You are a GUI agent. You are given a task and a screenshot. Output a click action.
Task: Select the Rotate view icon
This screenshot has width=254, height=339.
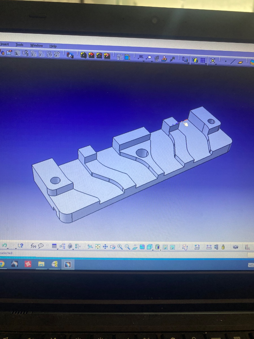coord(113,247)
